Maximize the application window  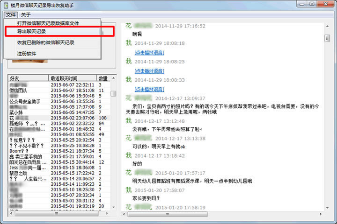point(312,4)
